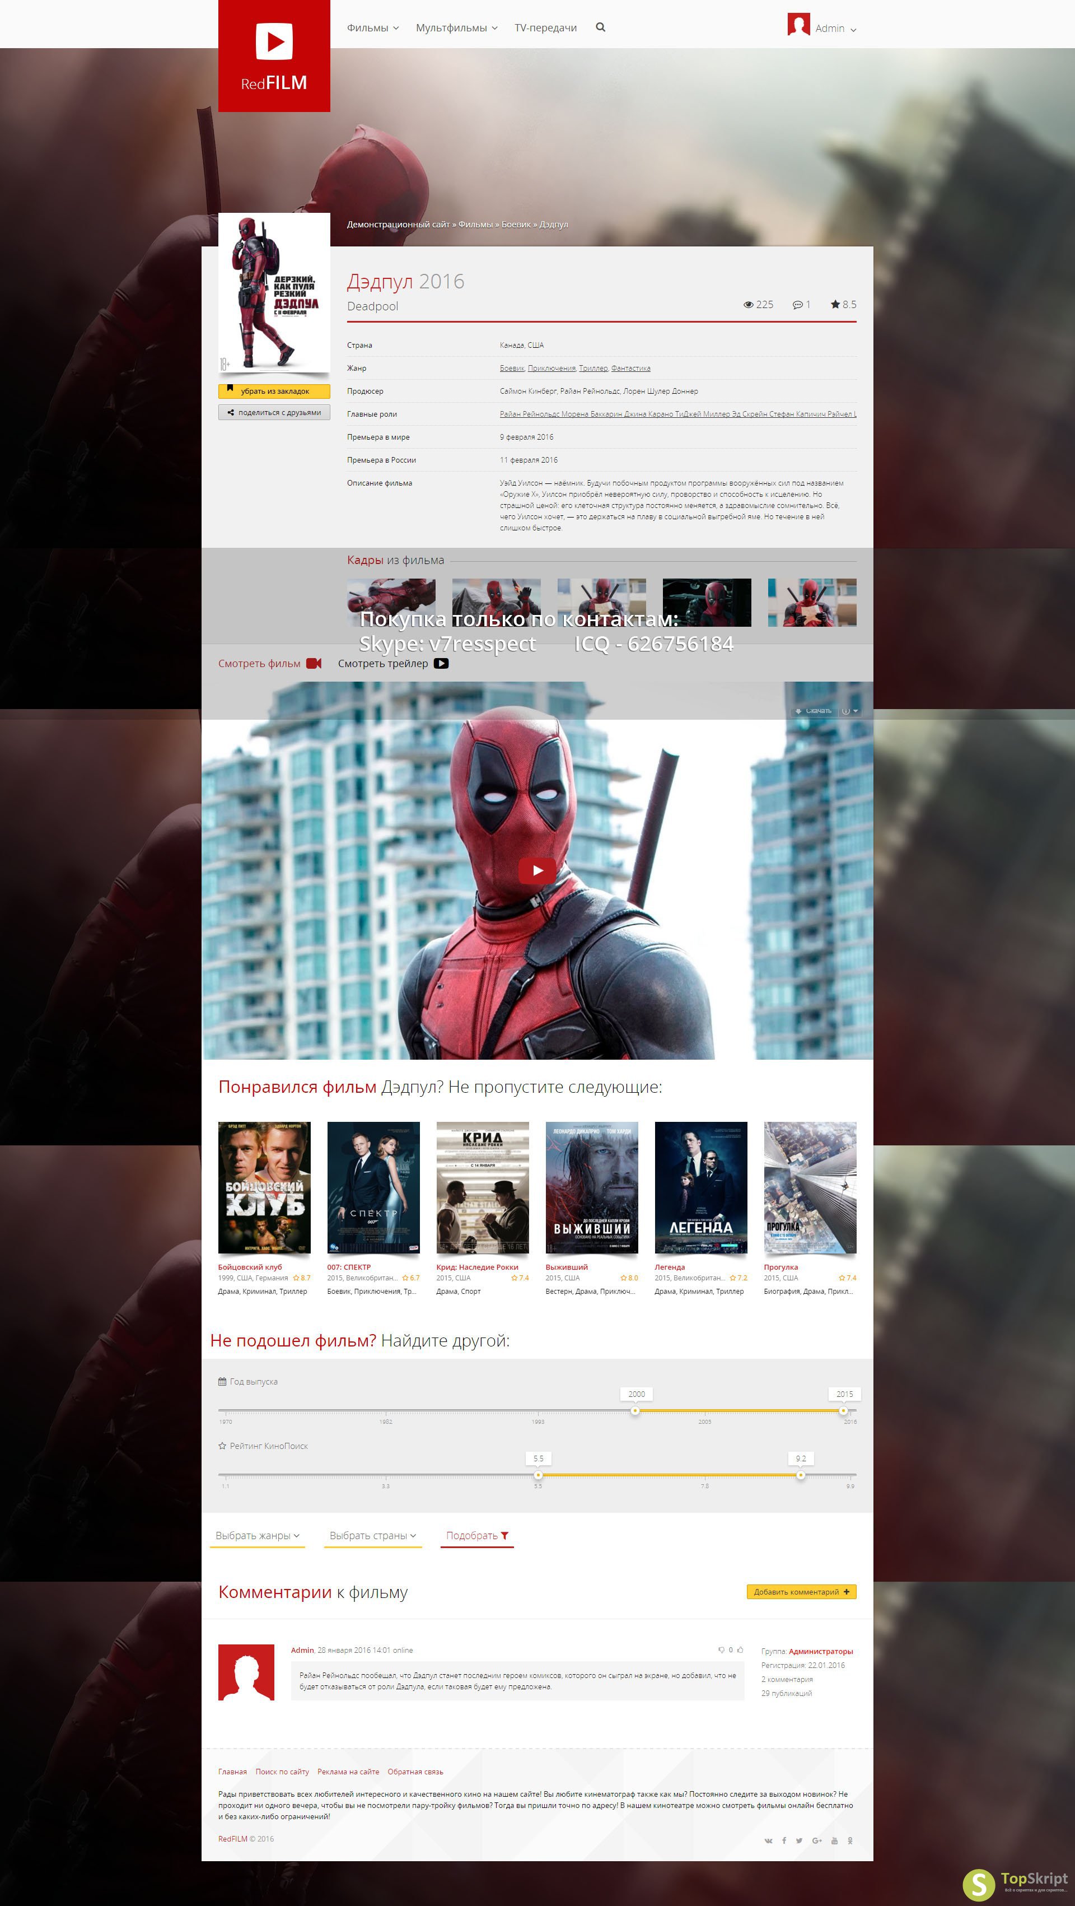Viewport: 1075px width, 1906px height.
Task: Open the first film still thumbnail
Action: 391,602
